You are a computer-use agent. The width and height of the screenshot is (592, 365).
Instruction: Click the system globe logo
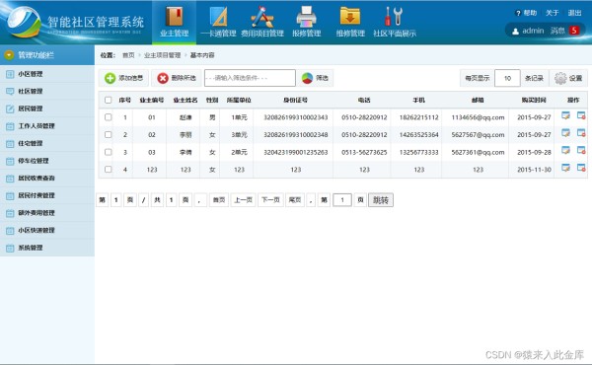coord(24,22)
